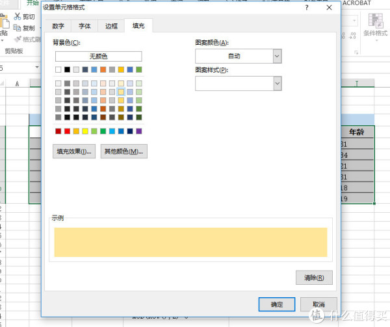Choose the 无颜色 no color button
The image size is (390, 327).
click(97, 56)
